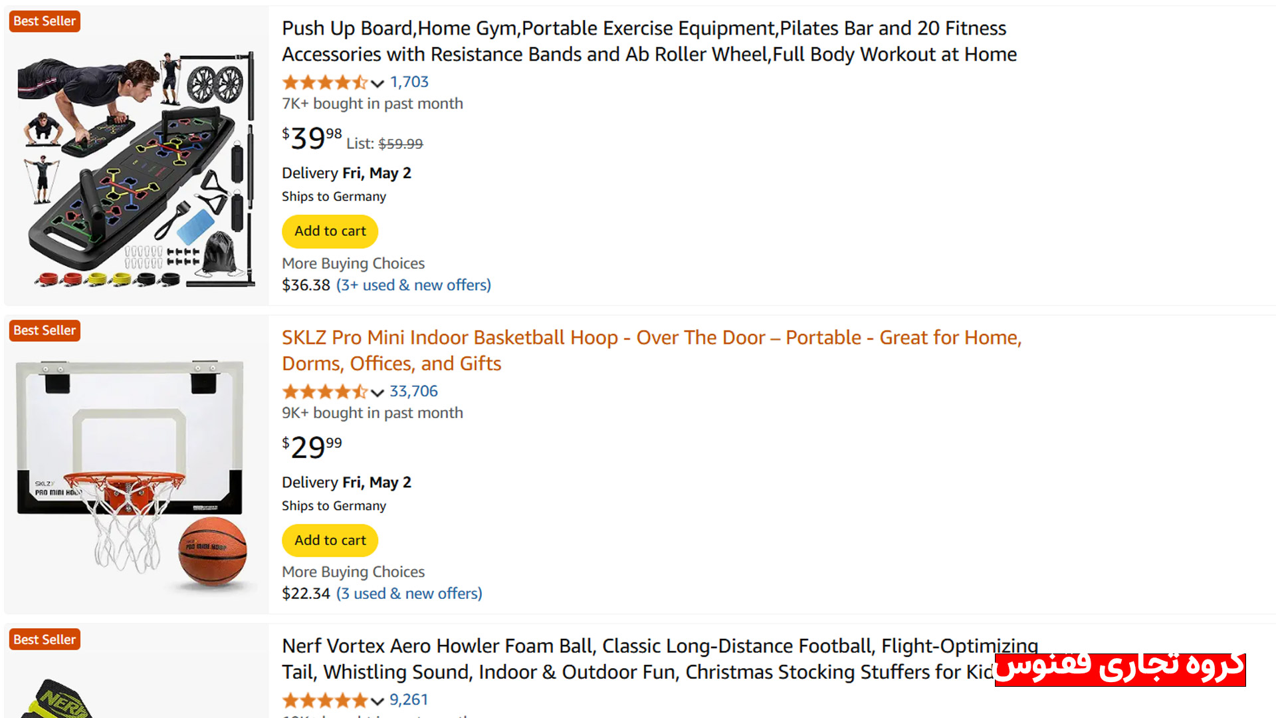
Task: Open the 1,703 reviews link
Action: coord(409,82)
